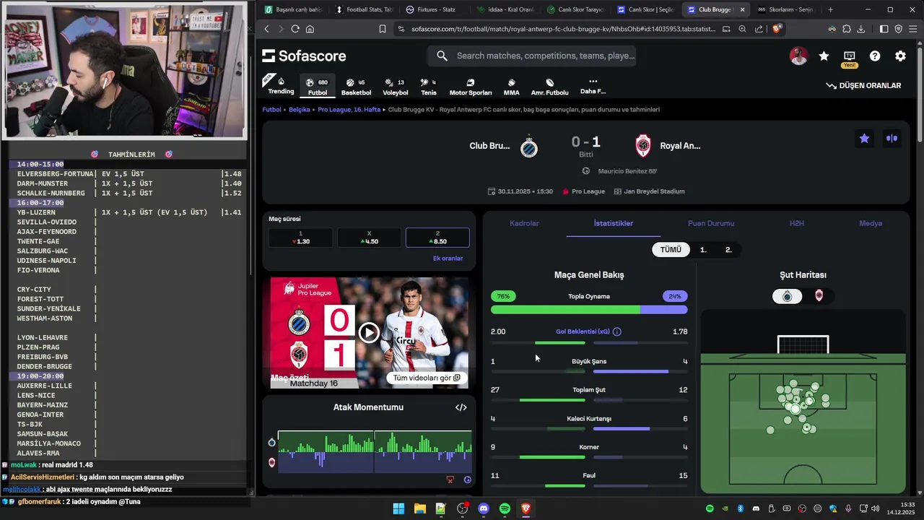Reload the page in browser toolbar
Image resolution: width=924 pixels, height=520 pixels.
coord(295,29)
